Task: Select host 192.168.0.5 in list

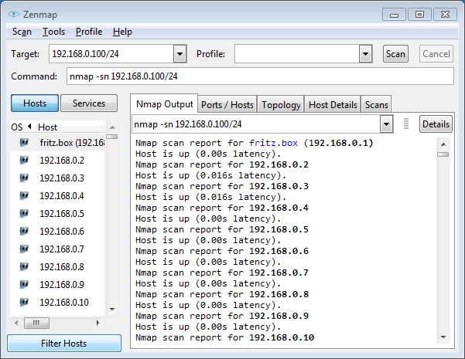Action: (x=57, y=213)
